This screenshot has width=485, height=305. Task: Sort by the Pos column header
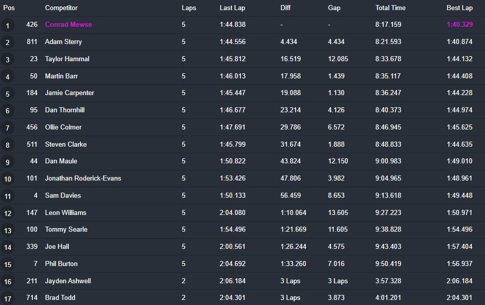(9, 8)
